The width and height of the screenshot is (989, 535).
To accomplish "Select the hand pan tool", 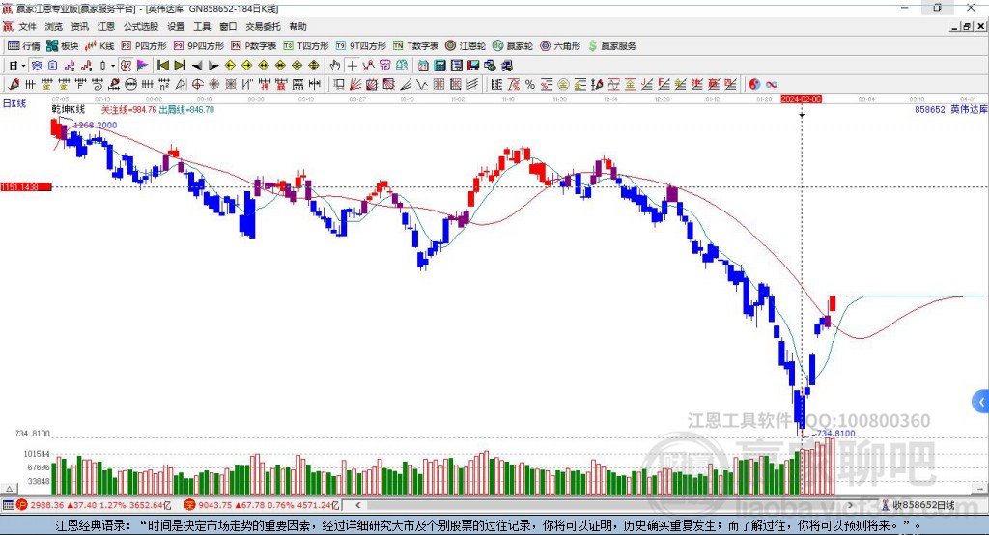I will point(335,66).
